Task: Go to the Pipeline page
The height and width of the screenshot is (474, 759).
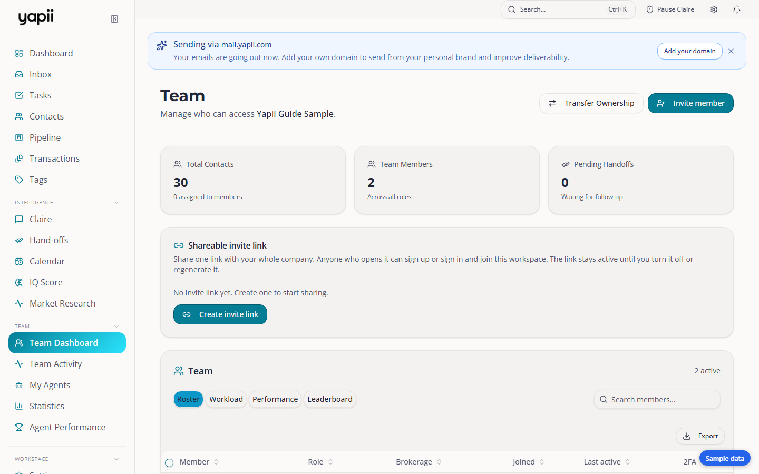Action: pos(67,137)
